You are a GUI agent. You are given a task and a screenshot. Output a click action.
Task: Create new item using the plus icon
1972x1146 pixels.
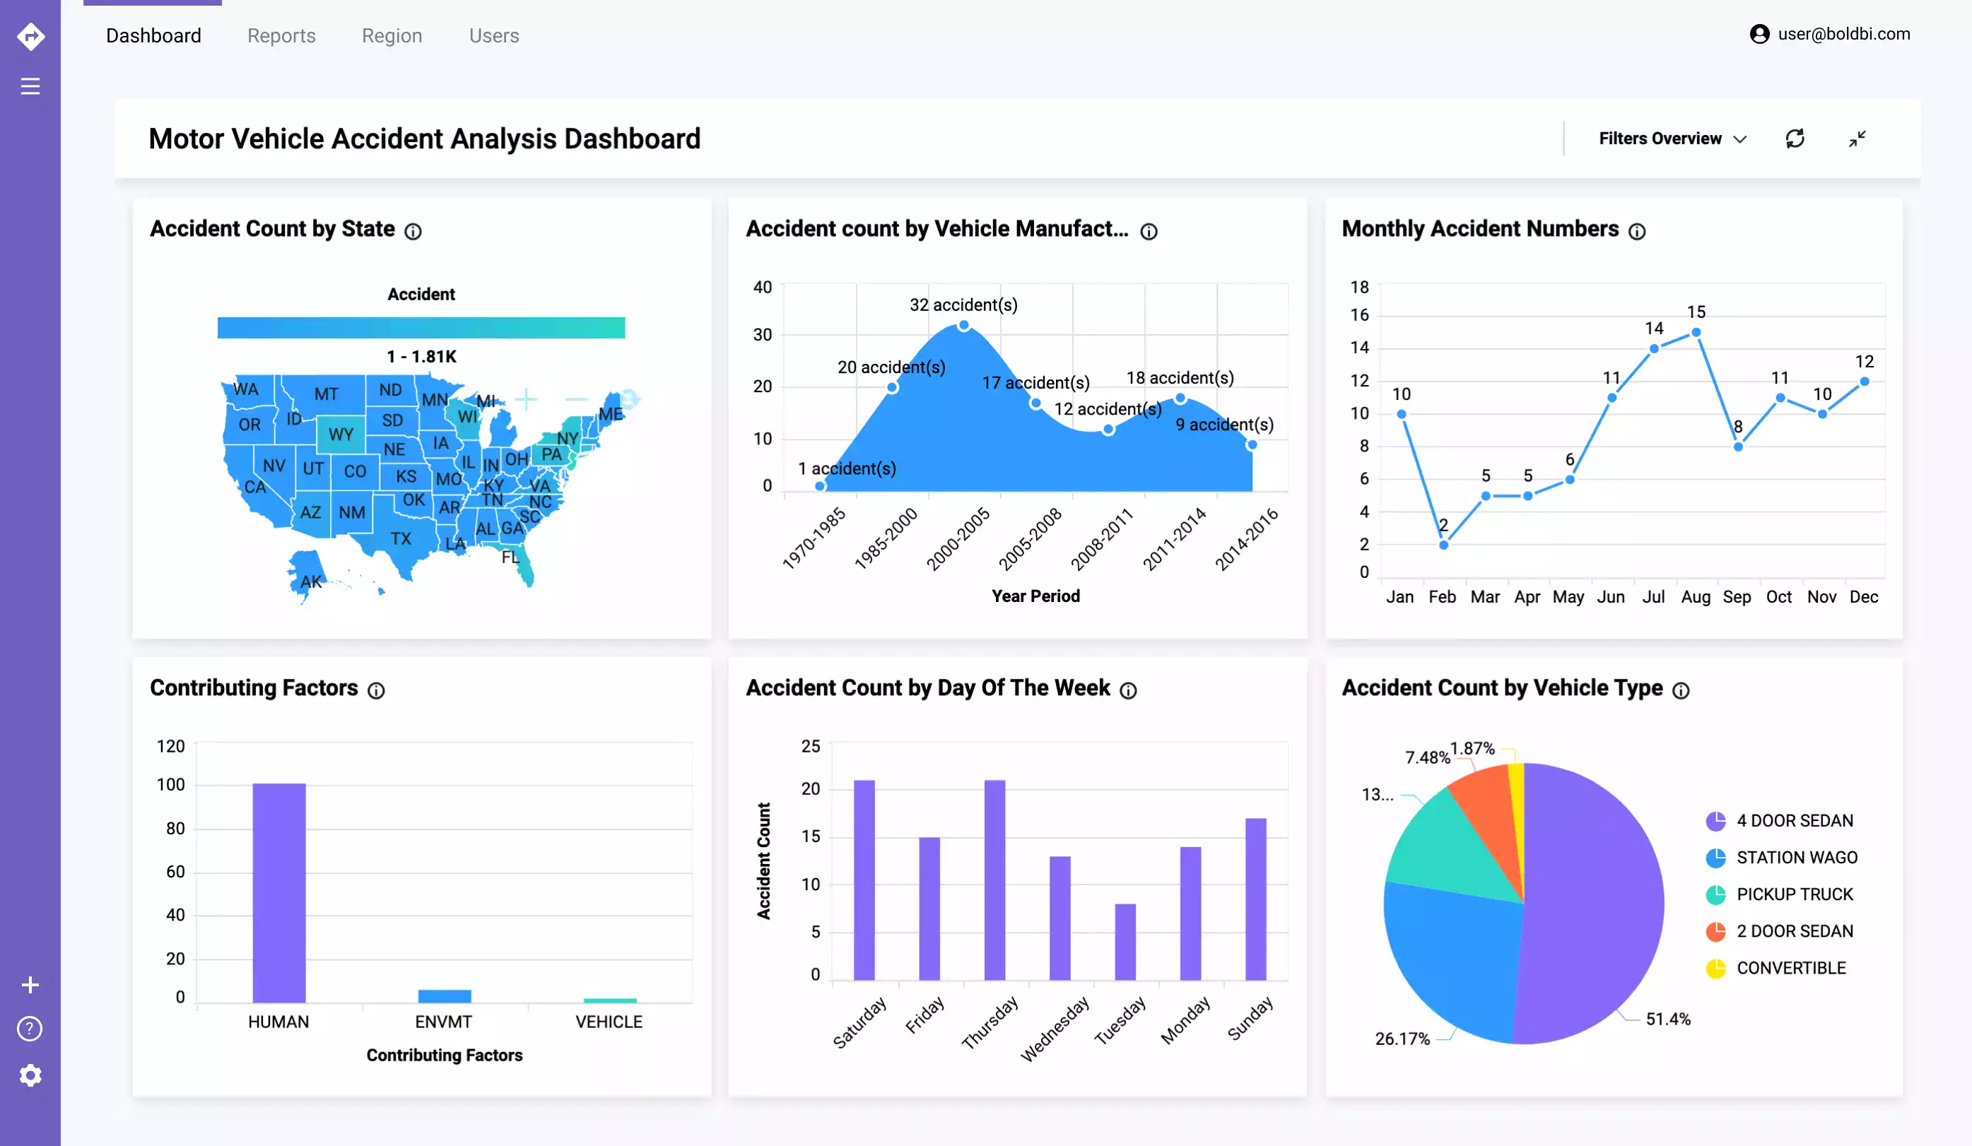pos(30,984)
